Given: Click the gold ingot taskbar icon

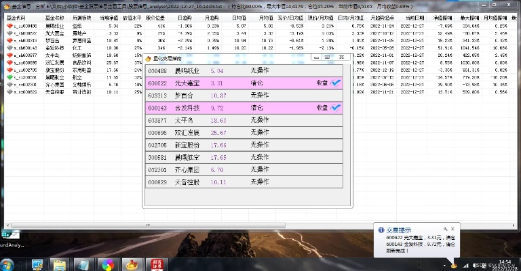Looking at the screenshot, I should pyautogui.click(x=133, y=264).
